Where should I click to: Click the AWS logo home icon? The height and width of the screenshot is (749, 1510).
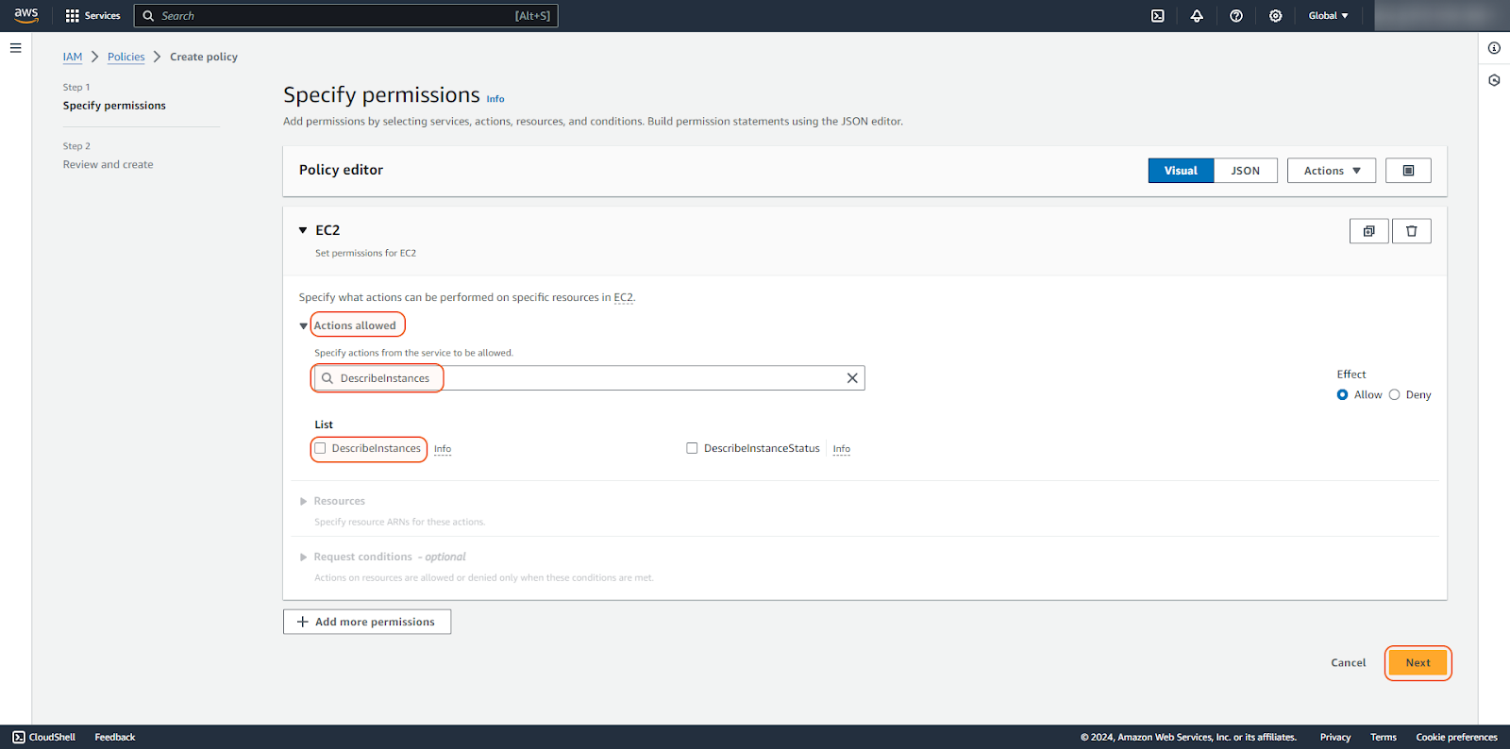click(x=26, y=15)
